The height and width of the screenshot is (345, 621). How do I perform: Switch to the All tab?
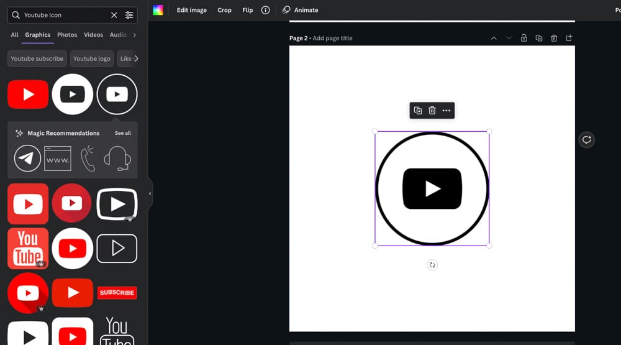pyautogui.click(x=15, y=35)
